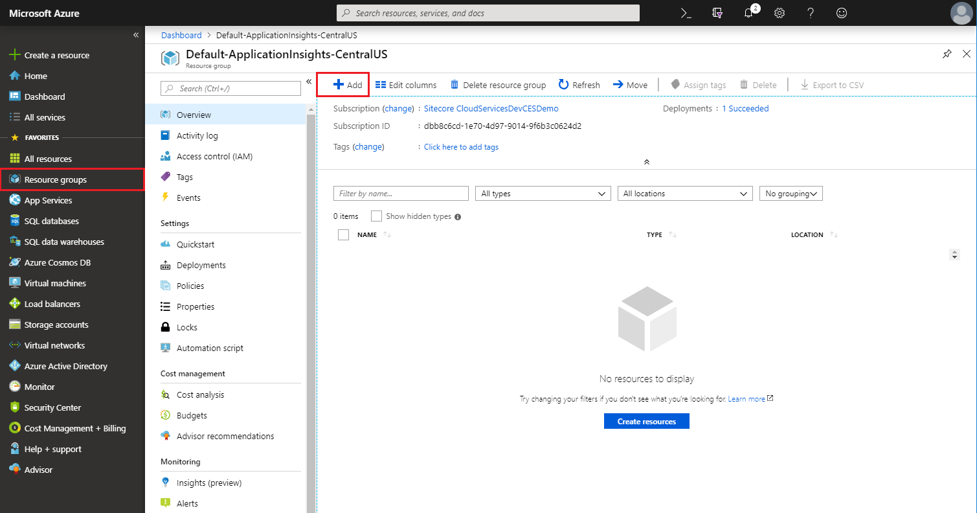Open the Click here to add tags link
Viewport: 977px width, 513px height.
coord(461,147)
